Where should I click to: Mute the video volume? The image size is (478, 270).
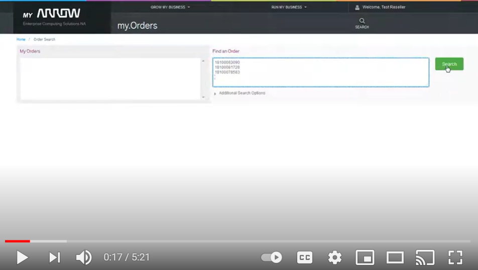point(84,257)
